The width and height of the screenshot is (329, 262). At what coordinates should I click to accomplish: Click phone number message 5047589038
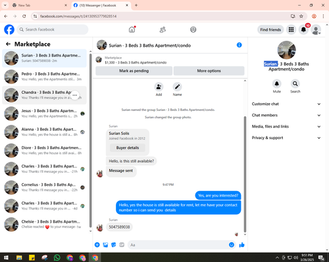[x=119, y=227]
